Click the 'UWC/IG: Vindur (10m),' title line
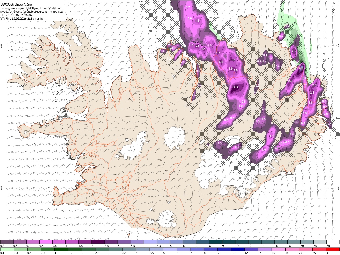340x255 pixels. tap(16, 4)
